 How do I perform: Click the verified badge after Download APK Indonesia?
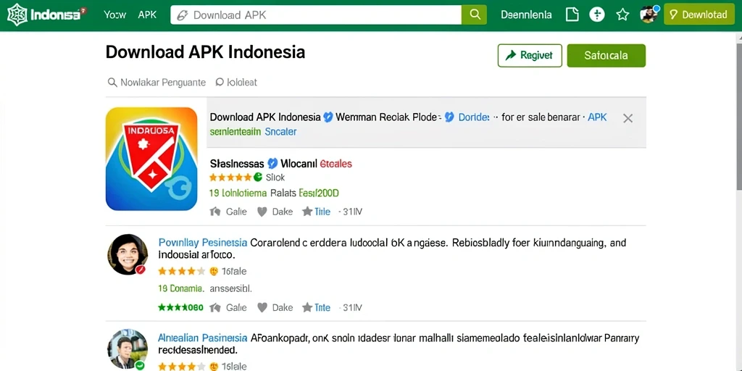point(328,117)
